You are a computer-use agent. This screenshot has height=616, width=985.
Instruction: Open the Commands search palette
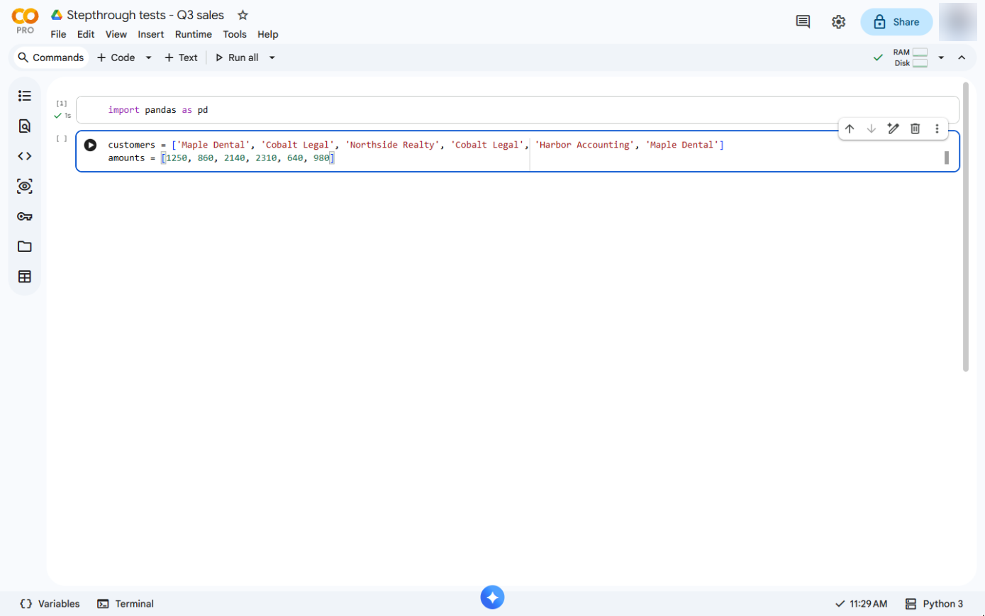51,57
